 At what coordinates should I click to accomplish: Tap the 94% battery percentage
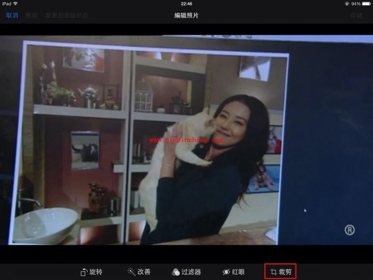point(356,4)
